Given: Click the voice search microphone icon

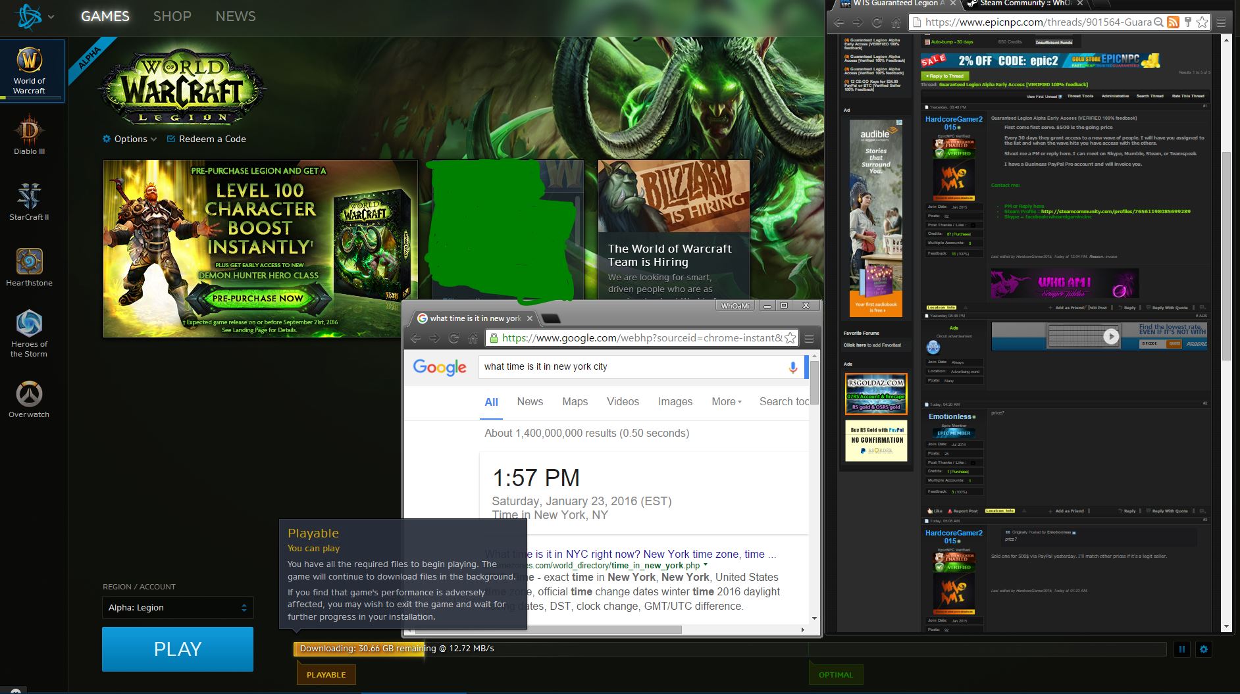Looking at the screenshot, I should 793,367.
